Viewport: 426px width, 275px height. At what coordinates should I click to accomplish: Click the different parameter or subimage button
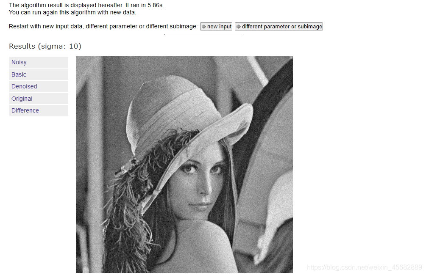tap(279, 26)
